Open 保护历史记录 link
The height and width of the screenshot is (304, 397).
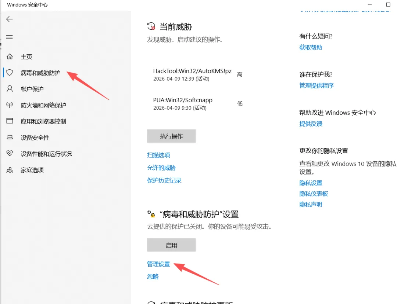[164, 180]
